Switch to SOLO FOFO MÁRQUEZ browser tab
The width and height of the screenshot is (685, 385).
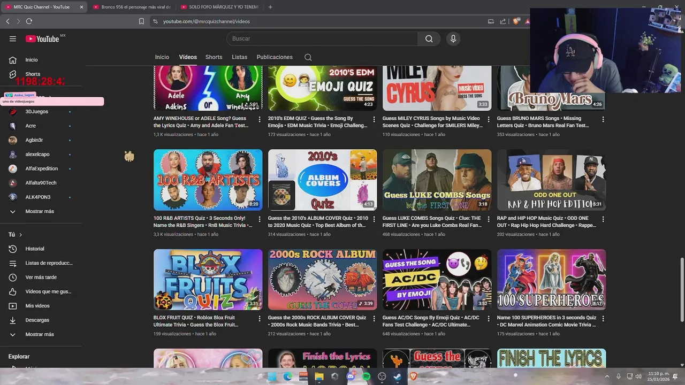(219, 7)
